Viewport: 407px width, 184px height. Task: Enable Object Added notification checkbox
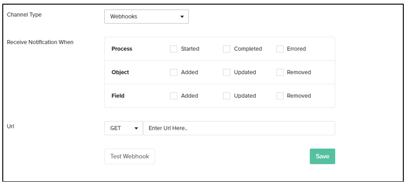click(174, 72)
